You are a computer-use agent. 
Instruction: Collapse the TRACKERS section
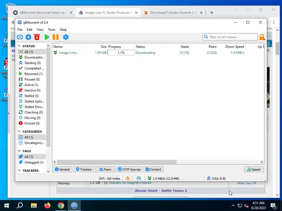coord(19,170)
